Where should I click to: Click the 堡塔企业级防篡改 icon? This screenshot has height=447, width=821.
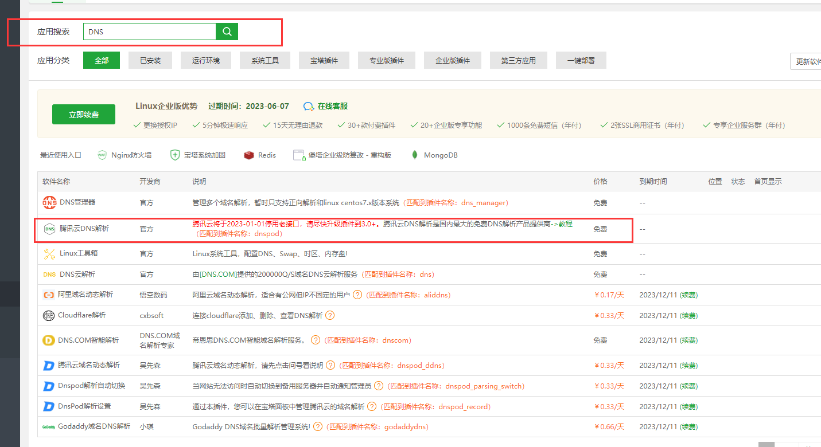click(298, 155)
